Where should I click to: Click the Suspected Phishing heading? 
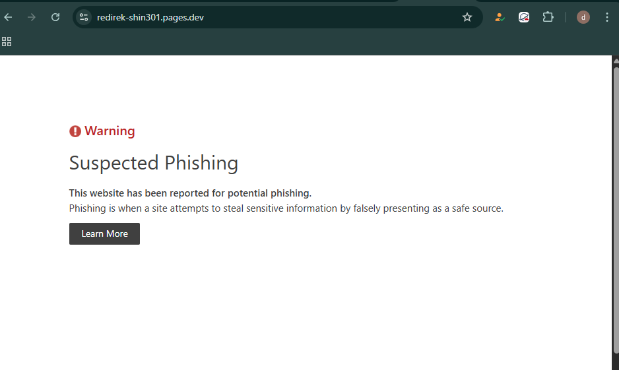tap(153, 163)
